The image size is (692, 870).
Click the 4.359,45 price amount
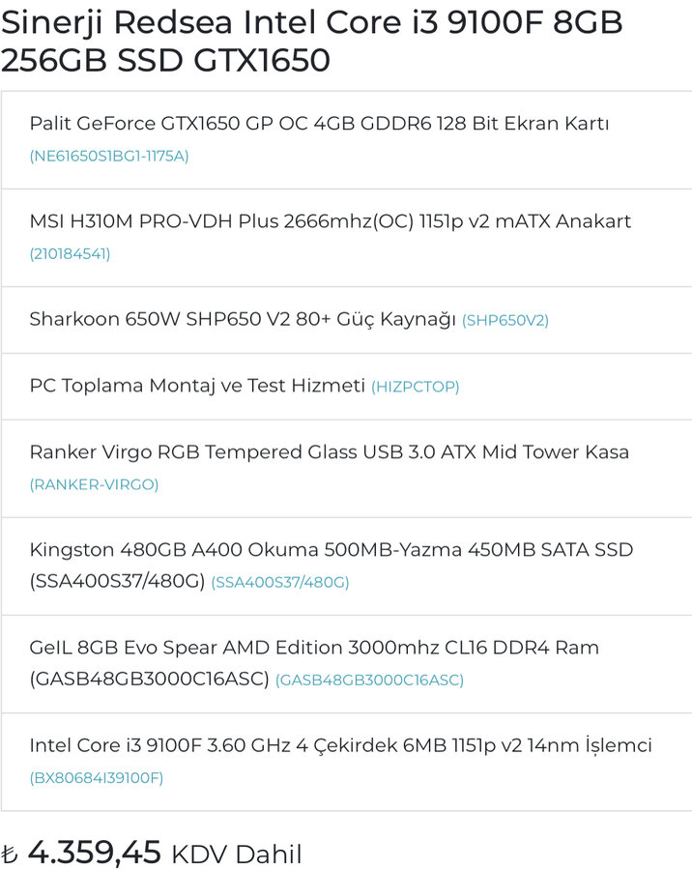95,852
